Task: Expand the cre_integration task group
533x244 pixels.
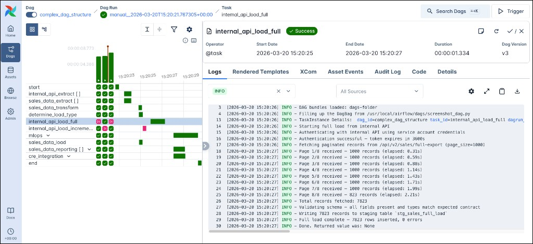Action: click(x=69, y=156)
